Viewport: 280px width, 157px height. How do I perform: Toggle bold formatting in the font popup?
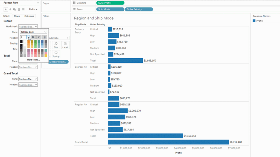(x=33, y=37)
